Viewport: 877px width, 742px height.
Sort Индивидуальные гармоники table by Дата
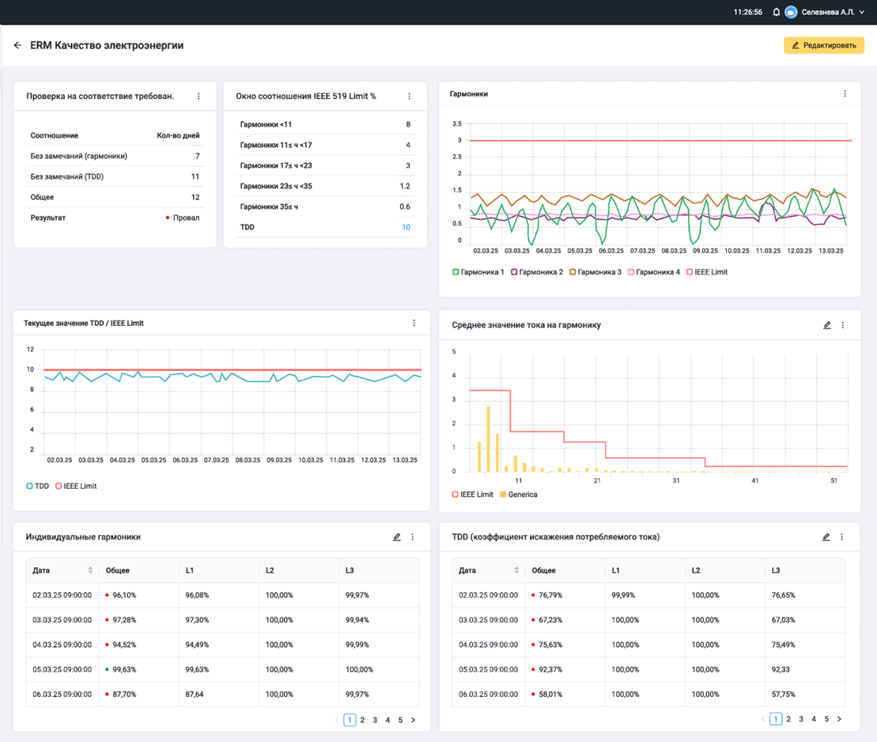click(90, 570)
